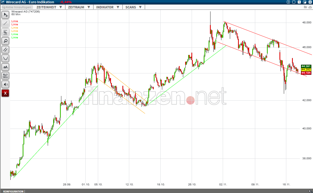Click the green 44,391 price tag
The width and height of the screenshot is (313, 193).
[306, 66]
